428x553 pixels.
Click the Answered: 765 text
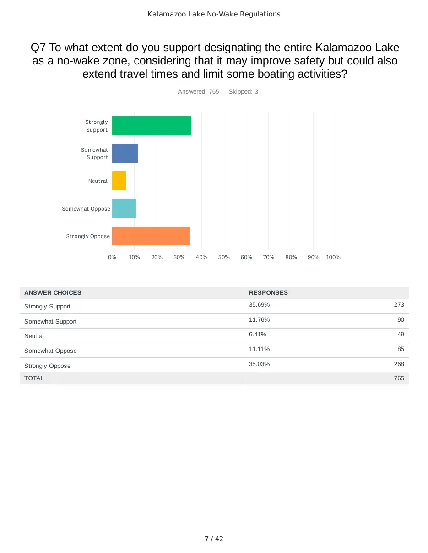pyautogui.click(x=198, y=92)
